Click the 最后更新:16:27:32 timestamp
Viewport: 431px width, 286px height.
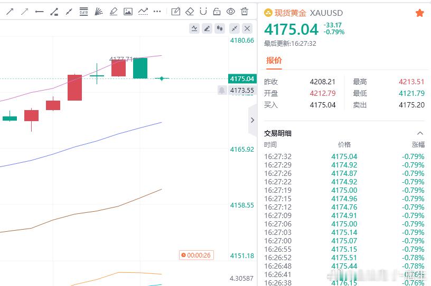tap(290, 44)
